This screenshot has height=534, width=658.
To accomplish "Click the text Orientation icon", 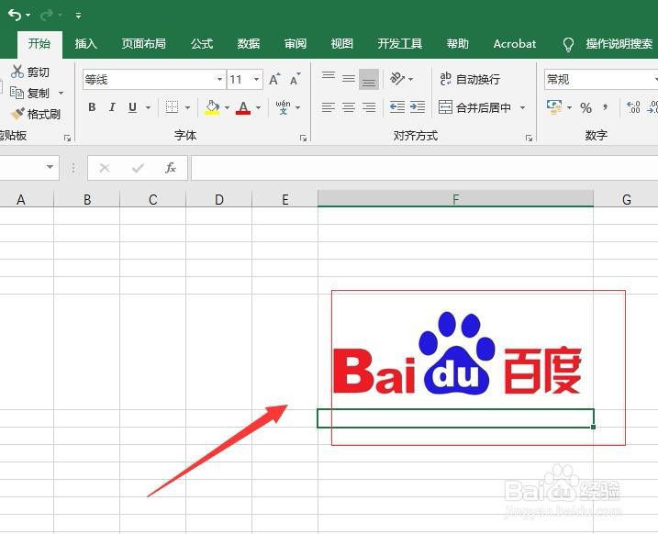I will [397, 78].
